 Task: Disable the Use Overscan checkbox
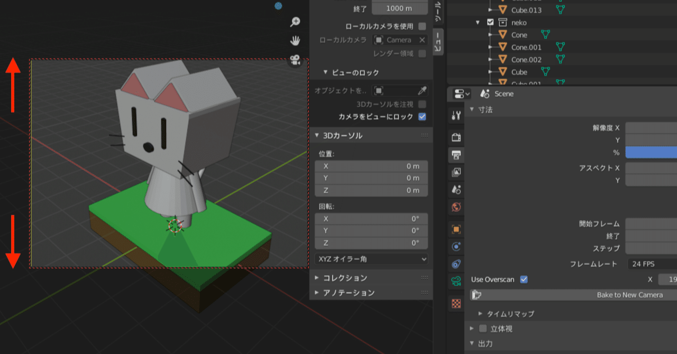click(x=524, y=280)
